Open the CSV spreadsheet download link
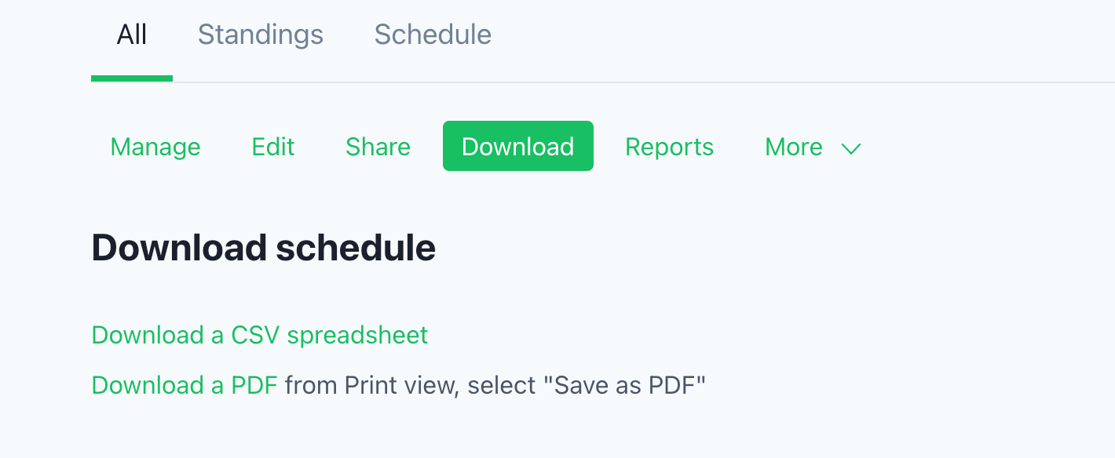 tap(259, 335)
